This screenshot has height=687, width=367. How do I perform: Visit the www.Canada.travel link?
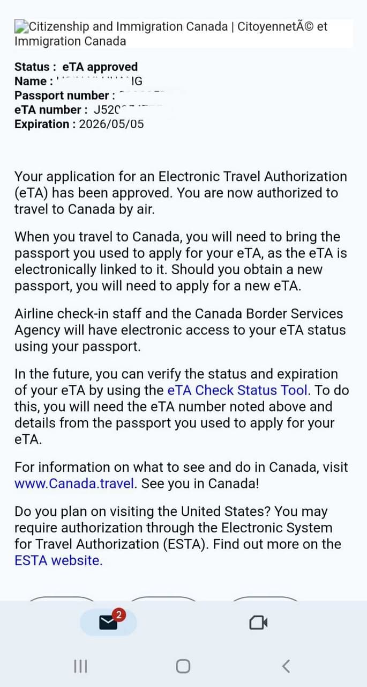click(74, 483)
